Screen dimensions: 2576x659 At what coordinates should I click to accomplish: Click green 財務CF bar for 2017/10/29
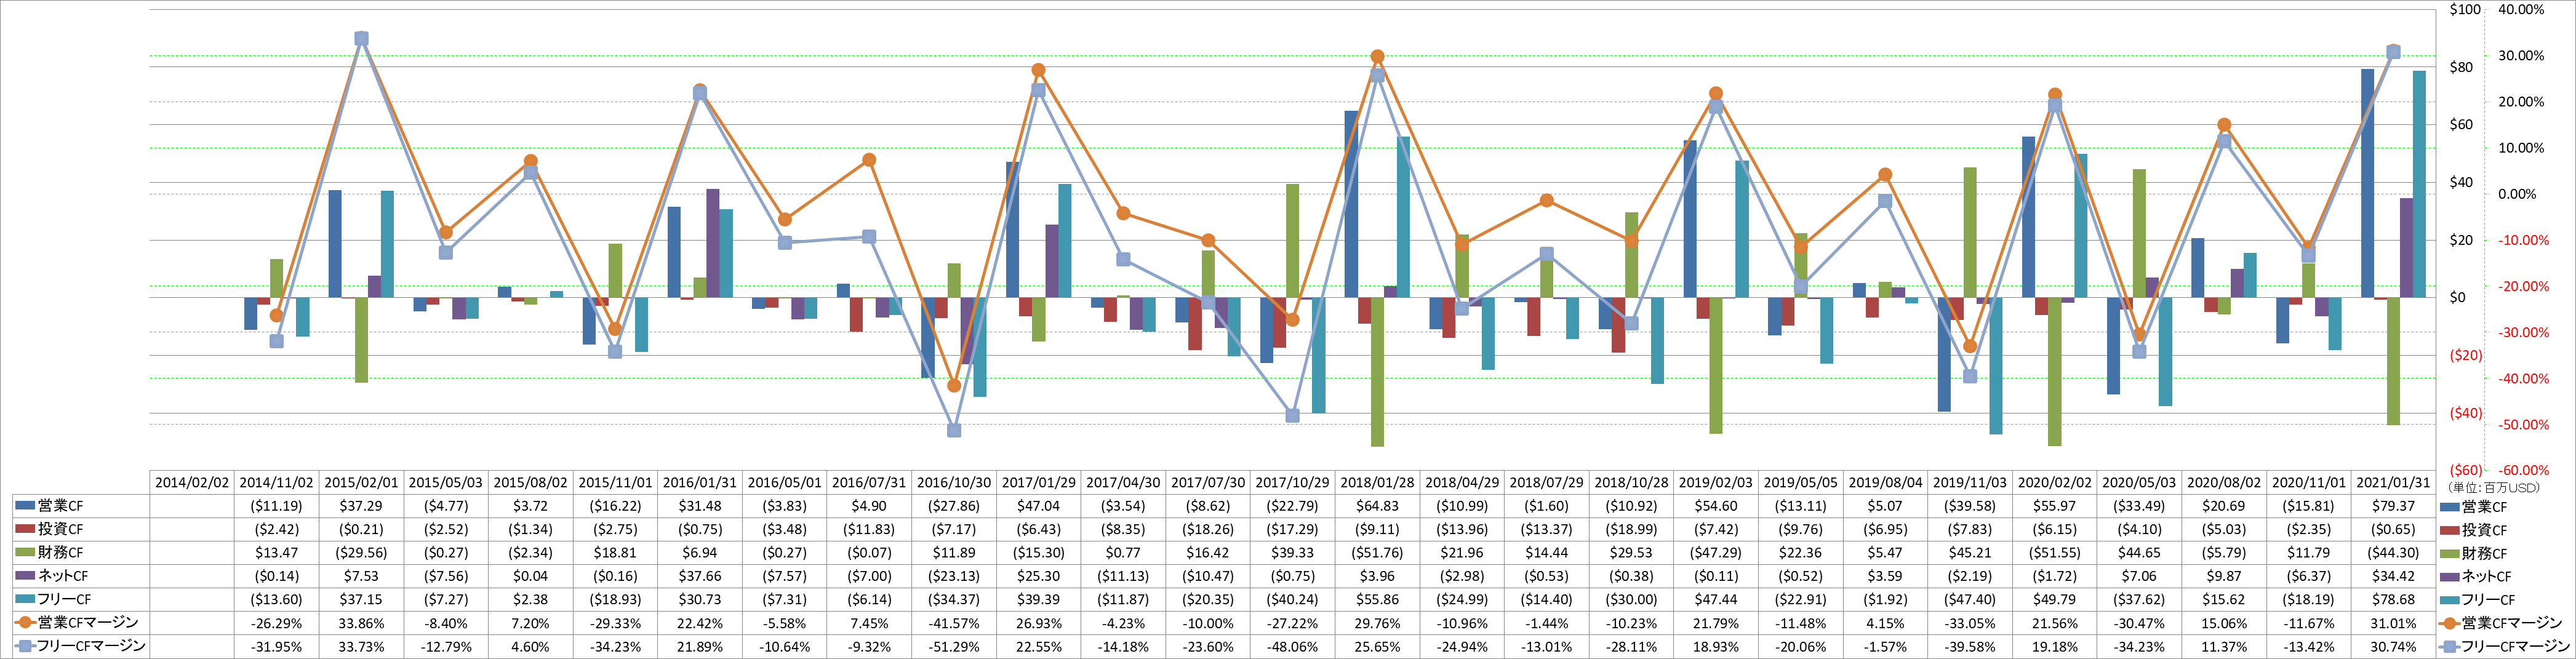1292,241
